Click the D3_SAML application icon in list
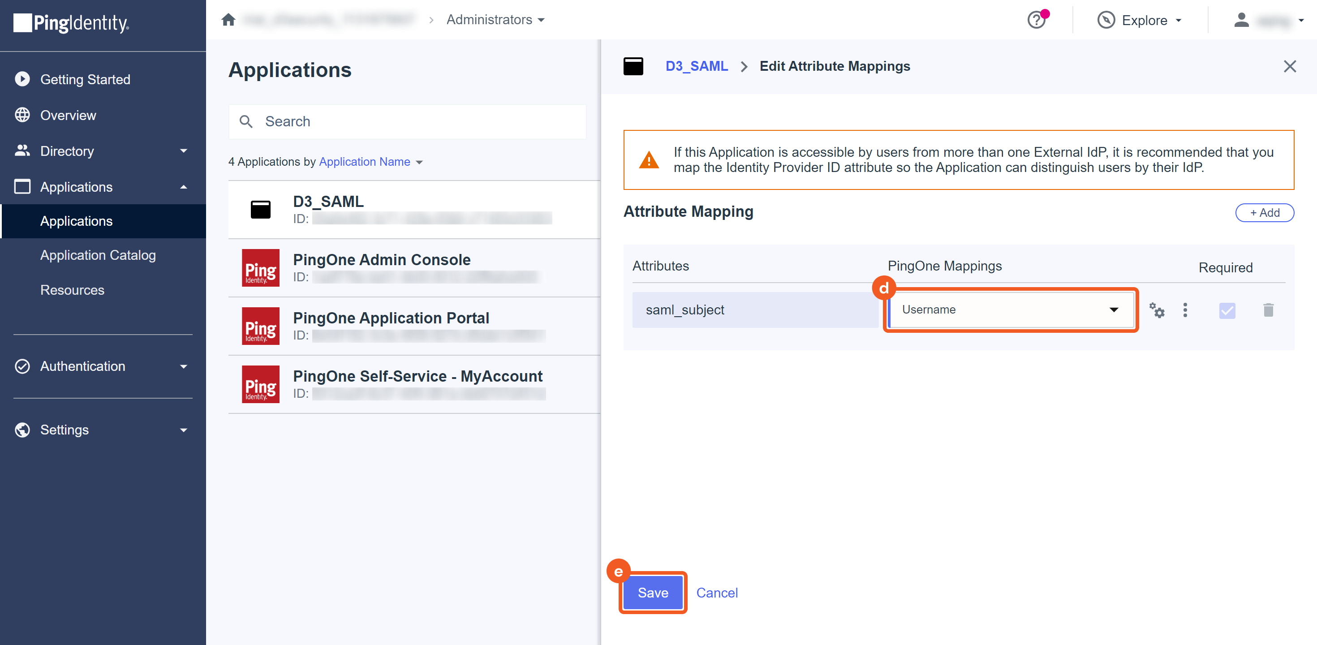 [x=260, y=210]
